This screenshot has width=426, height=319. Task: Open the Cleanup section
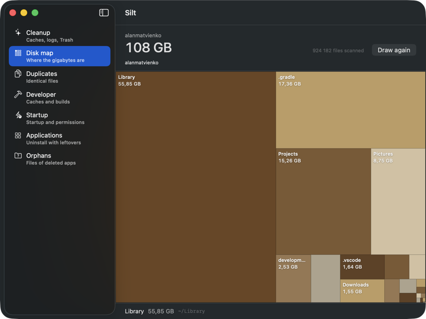60,36
